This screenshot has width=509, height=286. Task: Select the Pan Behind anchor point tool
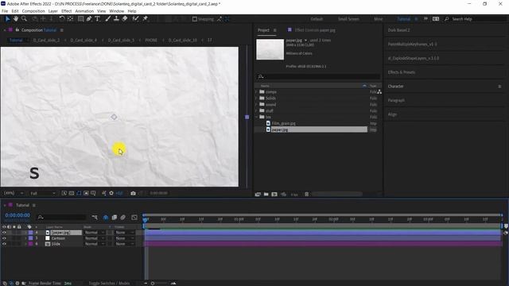[70, 19]
